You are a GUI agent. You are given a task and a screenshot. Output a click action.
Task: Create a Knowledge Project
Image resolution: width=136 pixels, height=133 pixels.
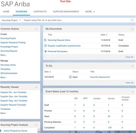[9, 47]
